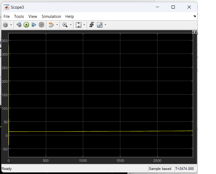Click the Ready status text

pyautogui.click(x=7, y=169)
